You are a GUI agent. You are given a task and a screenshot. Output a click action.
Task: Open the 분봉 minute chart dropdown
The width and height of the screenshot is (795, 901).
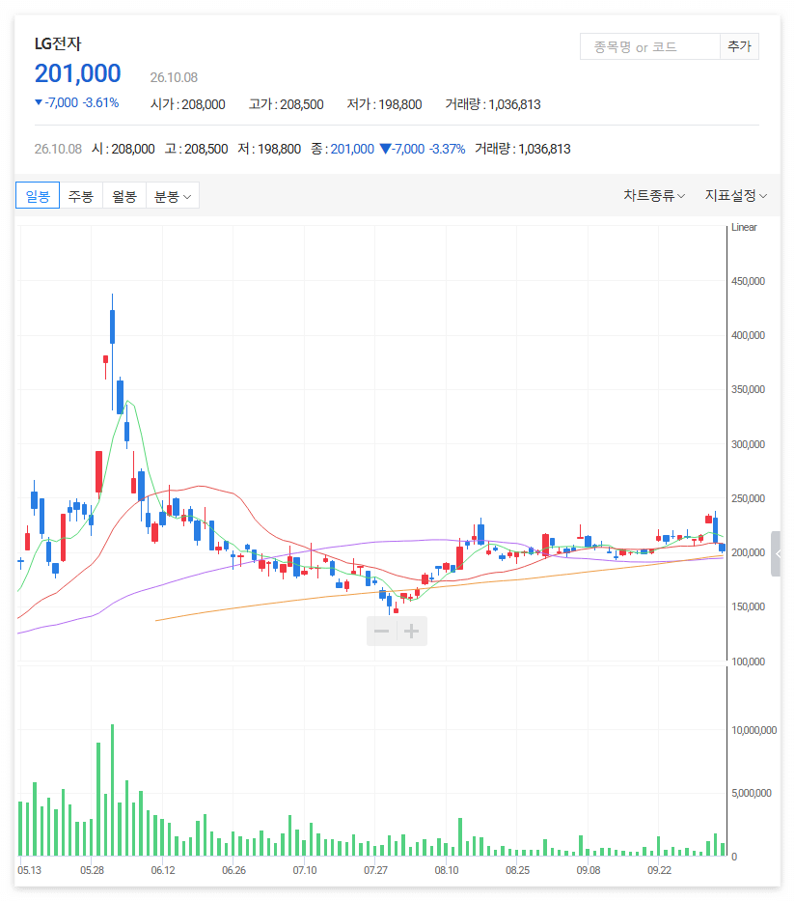[173, 196]
